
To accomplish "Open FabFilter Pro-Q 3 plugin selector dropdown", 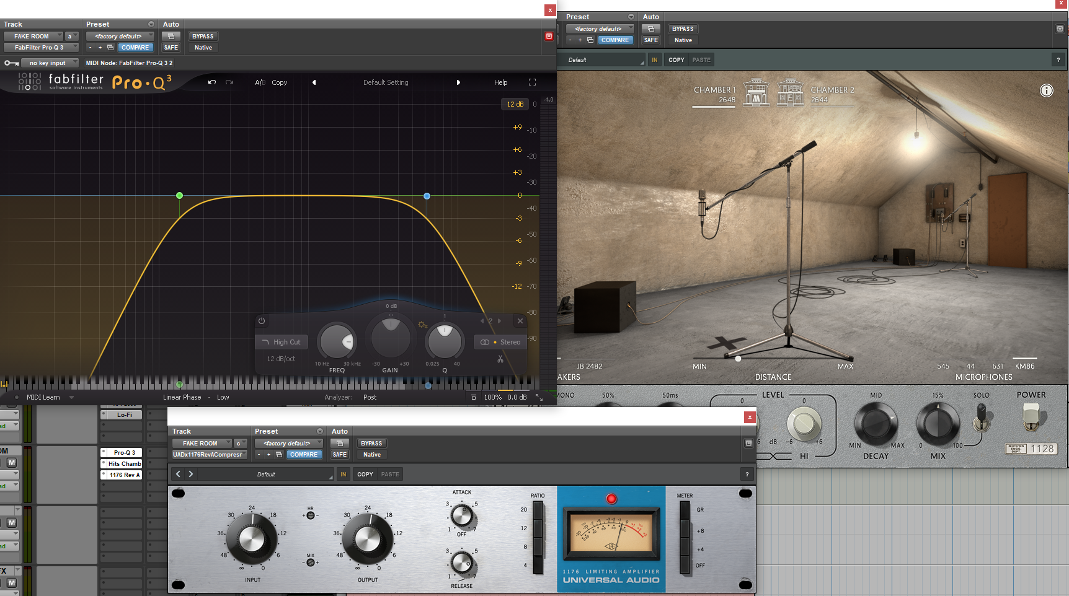I will click(41, 48).
